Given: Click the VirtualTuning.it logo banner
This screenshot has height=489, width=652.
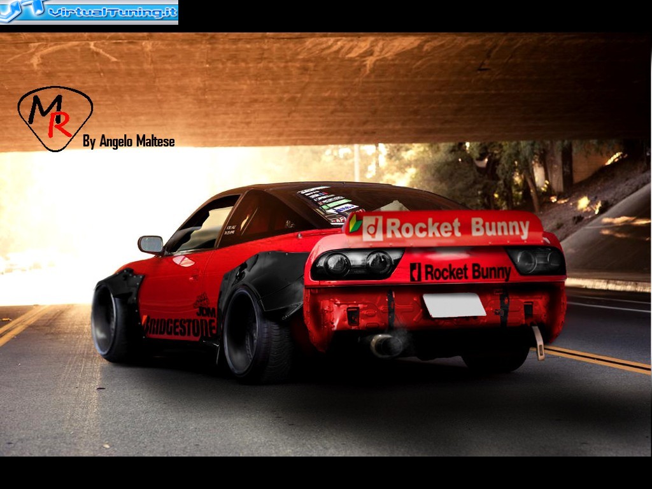Looking at the screenshot, I should pyautogui.click(x=89, y=12).
